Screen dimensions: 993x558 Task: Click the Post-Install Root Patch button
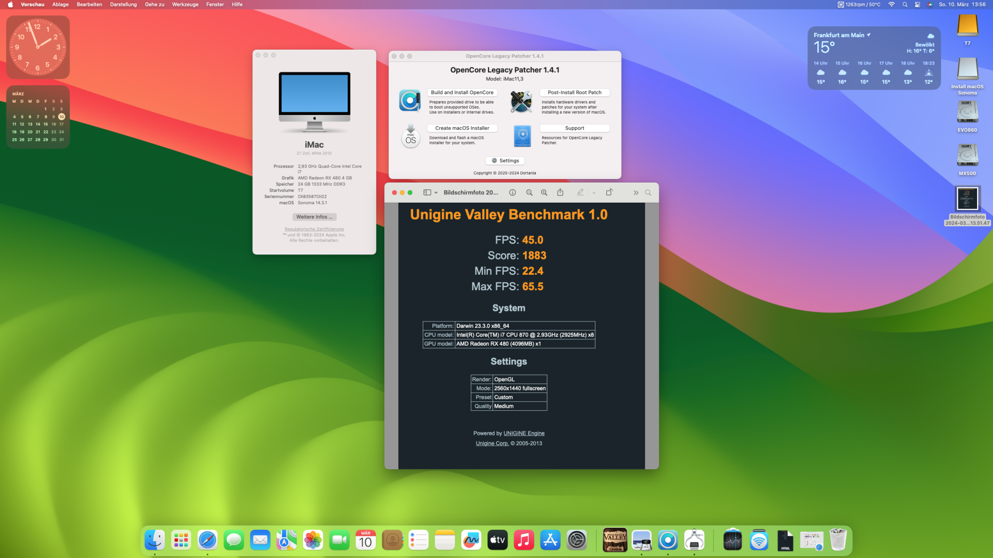[x=574, y=92]
